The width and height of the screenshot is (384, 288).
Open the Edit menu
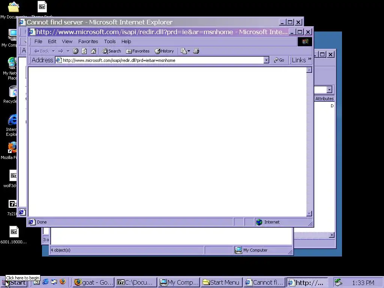click(x=52, y=41)
